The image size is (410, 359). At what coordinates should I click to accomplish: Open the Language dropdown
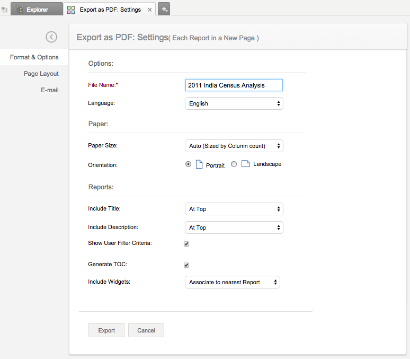[234, 103]
